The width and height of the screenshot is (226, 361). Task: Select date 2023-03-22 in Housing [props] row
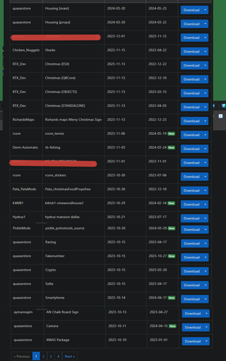(158, 23)
